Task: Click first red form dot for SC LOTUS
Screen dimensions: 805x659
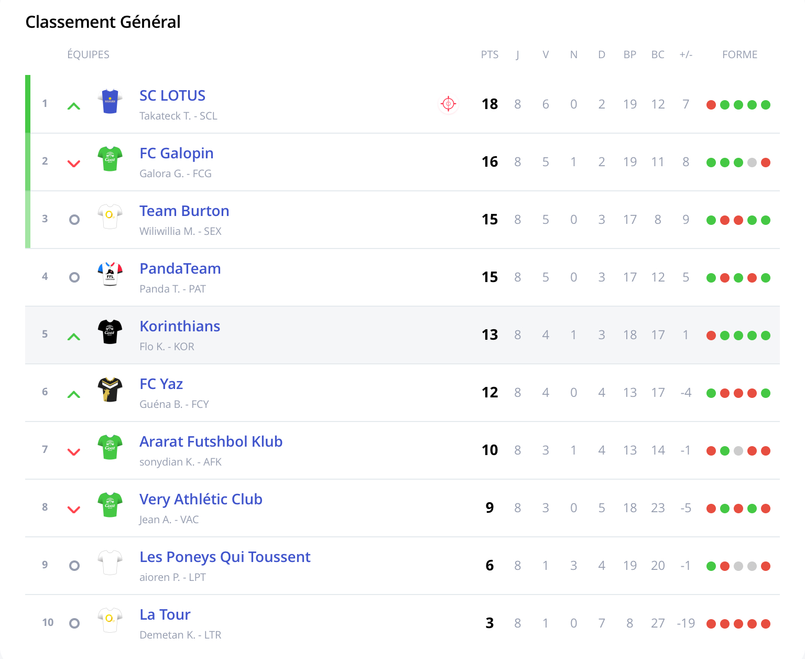Action: pyautogui.click(x=711, y=105)
